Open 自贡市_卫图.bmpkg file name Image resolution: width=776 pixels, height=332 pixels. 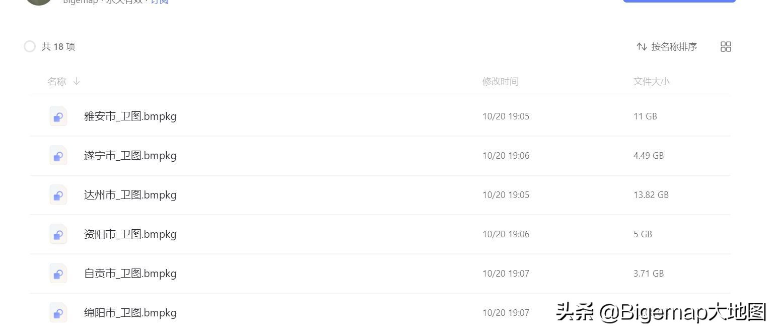coord(130,274)
